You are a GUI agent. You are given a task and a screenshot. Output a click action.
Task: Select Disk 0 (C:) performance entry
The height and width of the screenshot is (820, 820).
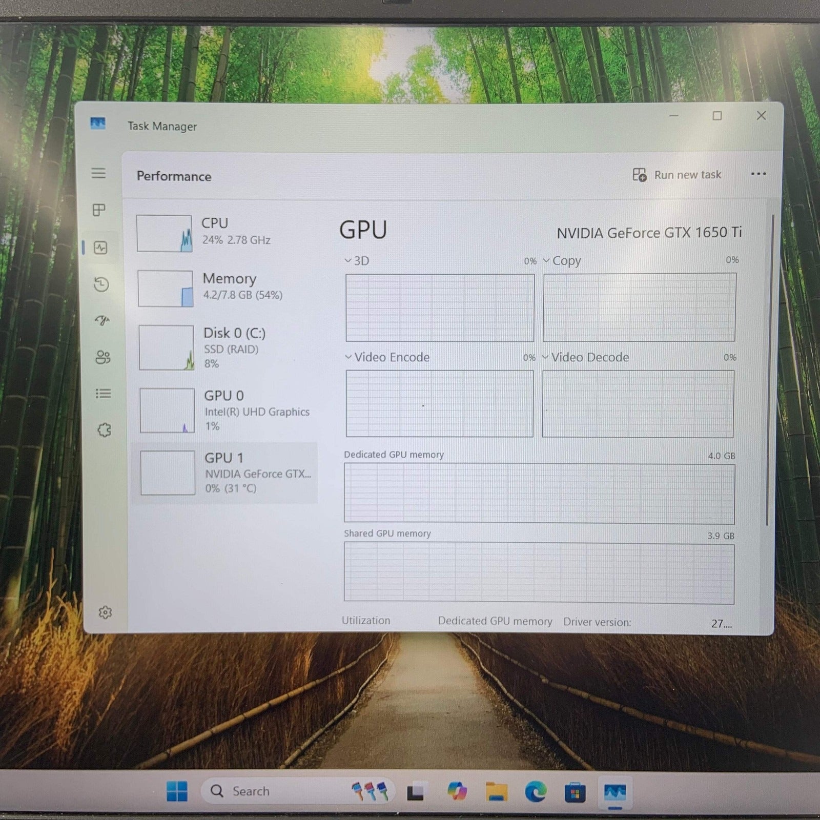click(225, 347)
